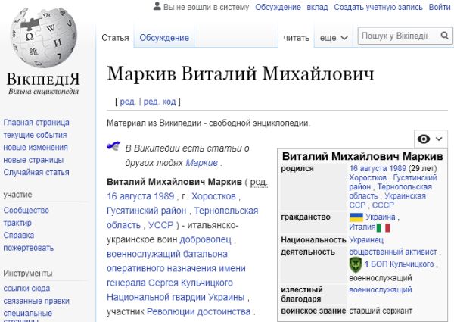The width and height of the screenshot is (454, 322).
Task: Click the user icon next to login notice
Action: pyautogui.click(x=157, y=7)
